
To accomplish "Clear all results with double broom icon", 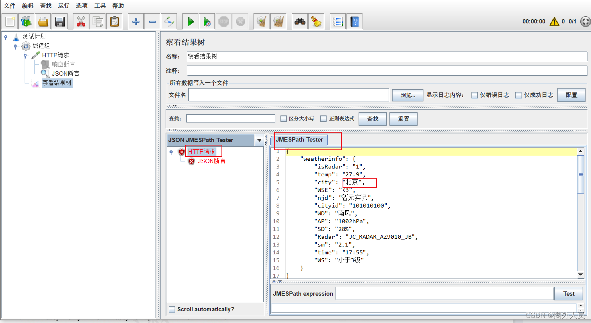I will click(279, 21).
